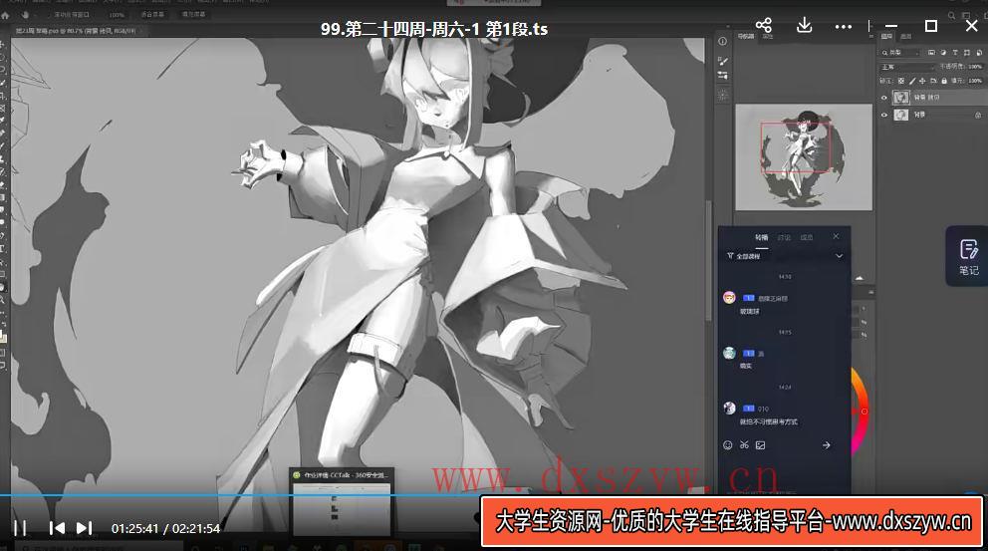The width and height of the screenshot is (988, 551).
Task: Click the share icon in player header
Action: pyautogui.click(x=764, y=26)
